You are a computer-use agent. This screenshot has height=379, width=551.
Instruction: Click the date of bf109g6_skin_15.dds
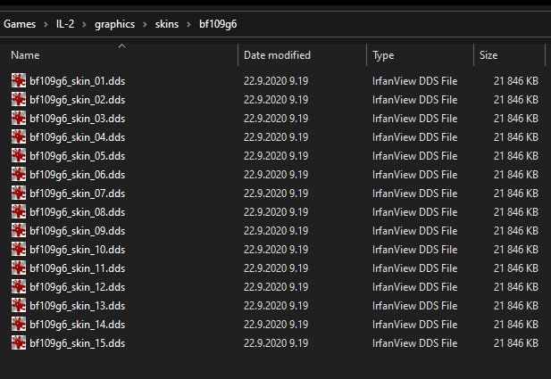(x=276, y=342)
